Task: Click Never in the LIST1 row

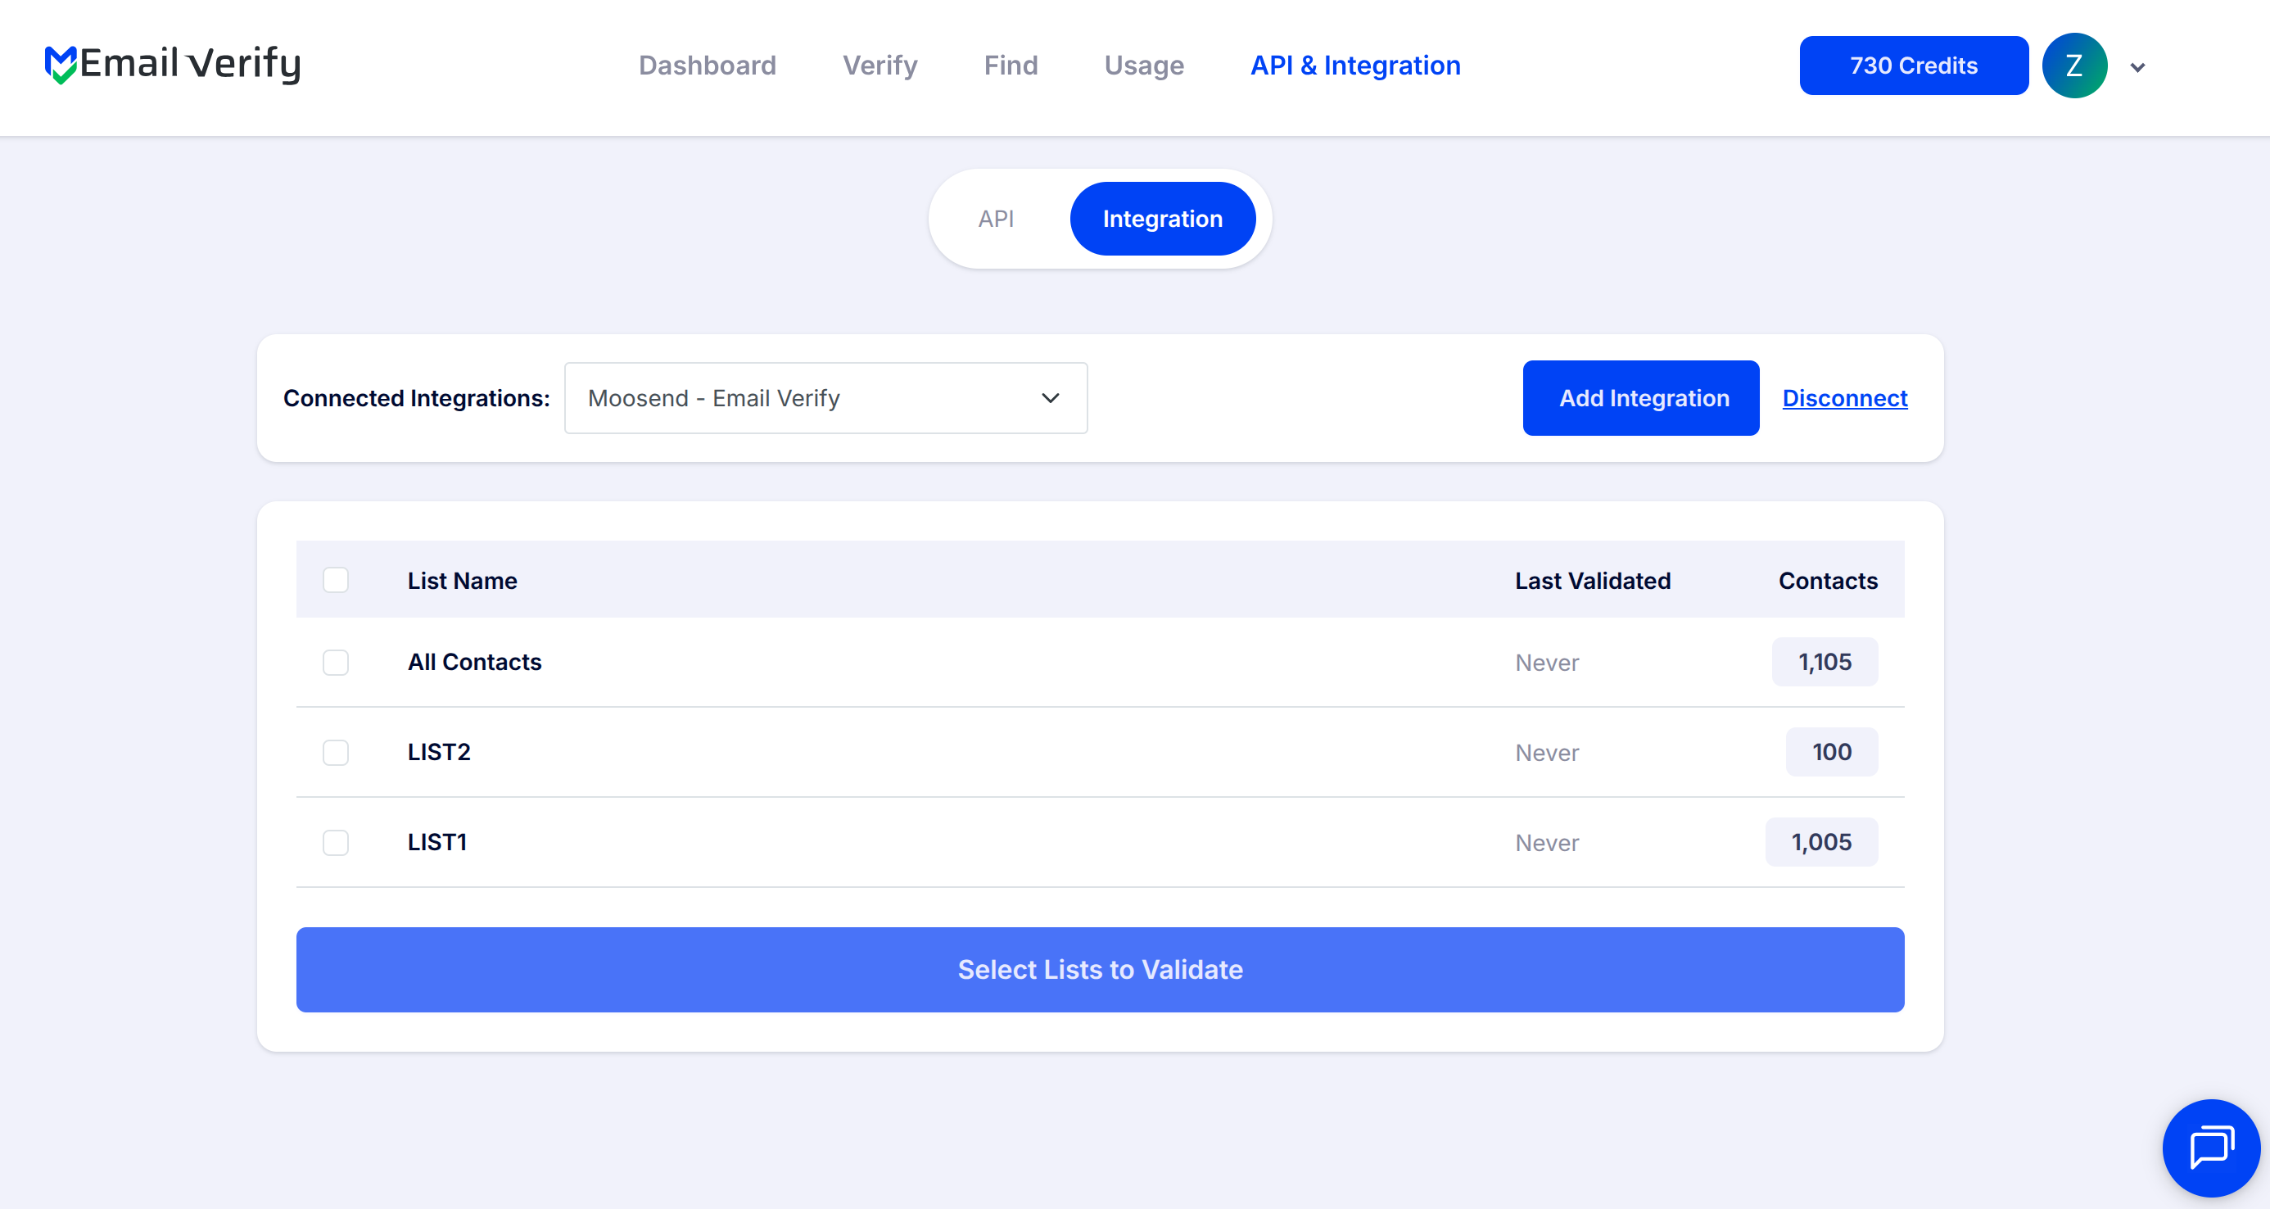Action: [1547, 844]
